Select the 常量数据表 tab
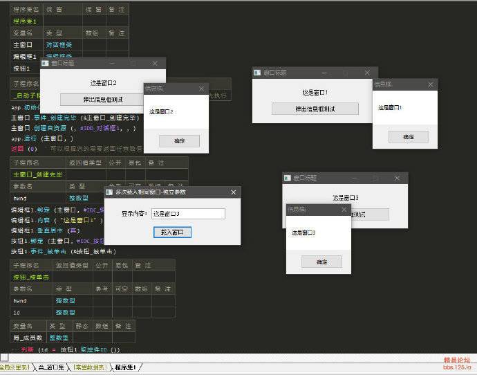This screenshot has height=375, width=477. (90, 367)
